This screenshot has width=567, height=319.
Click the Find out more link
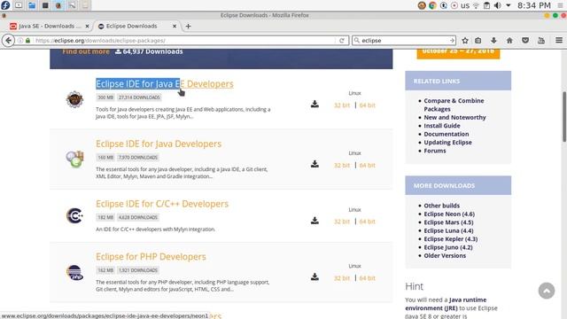(x=86, y=51)
